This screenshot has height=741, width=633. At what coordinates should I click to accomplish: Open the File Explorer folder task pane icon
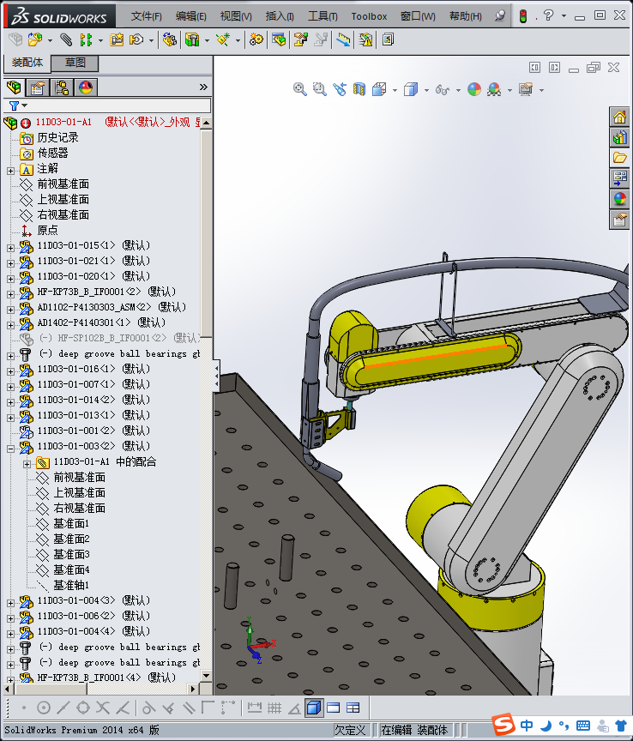[x=620, y=158]
